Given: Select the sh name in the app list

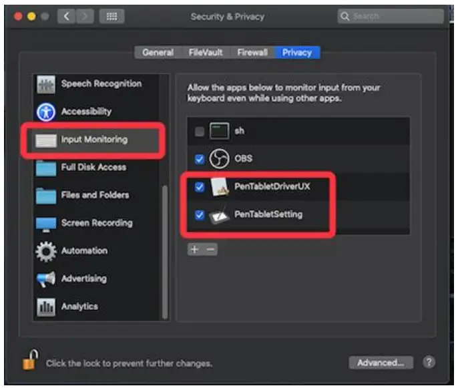Looking at the screenshot, I should 239,131.
